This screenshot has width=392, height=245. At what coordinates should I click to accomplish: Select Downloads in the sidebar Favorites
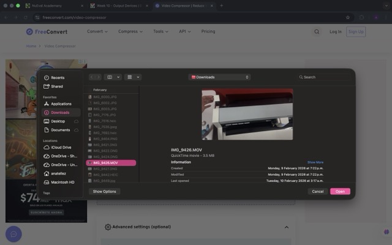pos(61,113)
